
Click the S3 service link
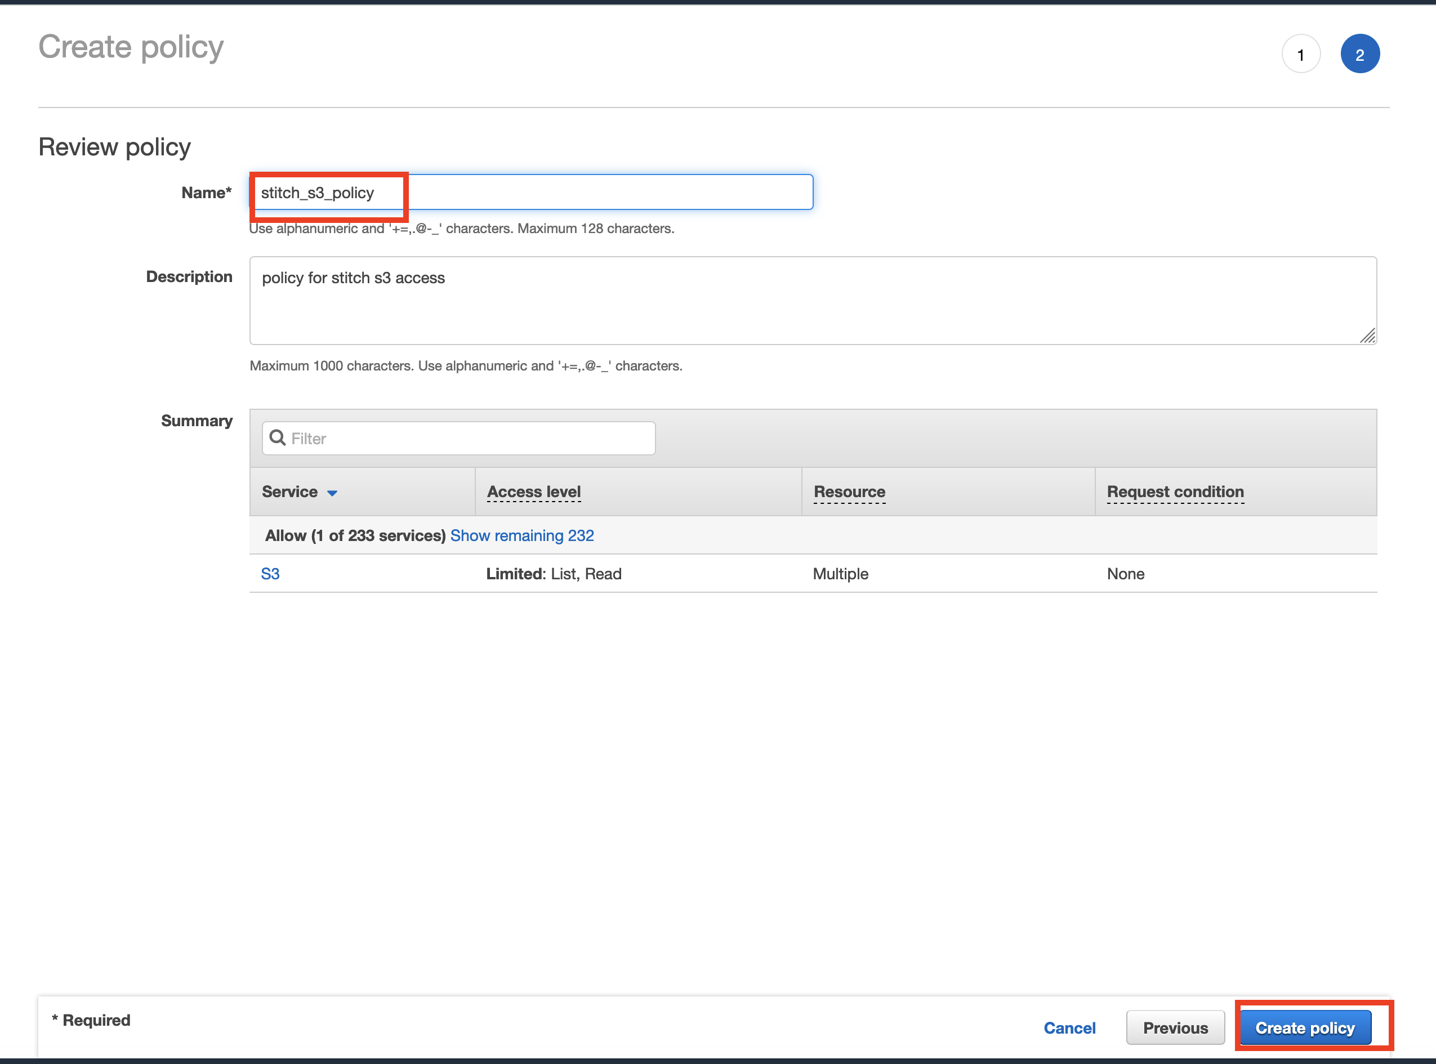pos(271,573)
